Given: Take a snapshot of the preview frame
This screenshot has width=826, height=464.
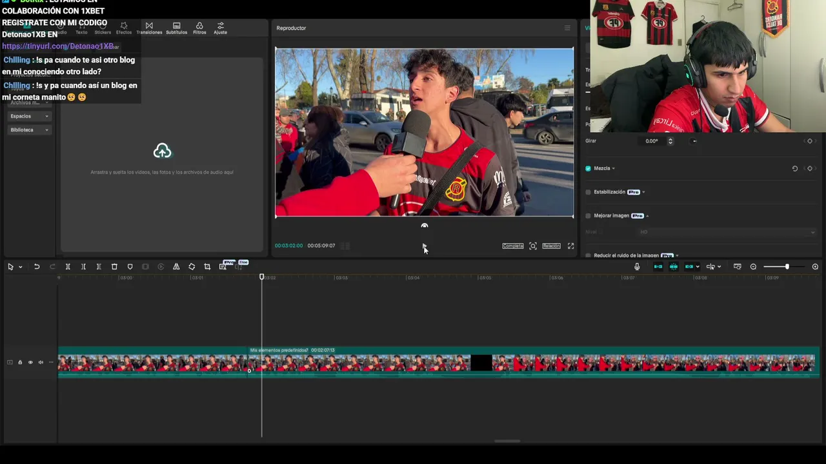Looking at the screenshot, I should (533, 246).
